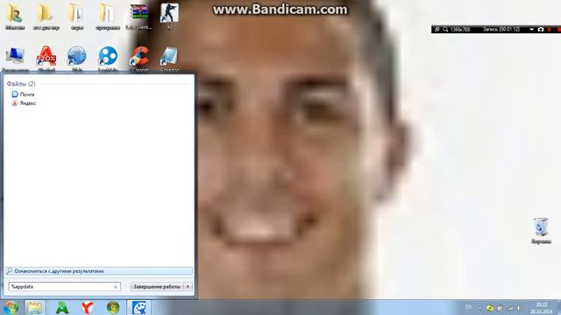Take a Bandicam screenshot with camera icon
The width and height of the screenshot is (561, 315).
(x=541, y=29)
